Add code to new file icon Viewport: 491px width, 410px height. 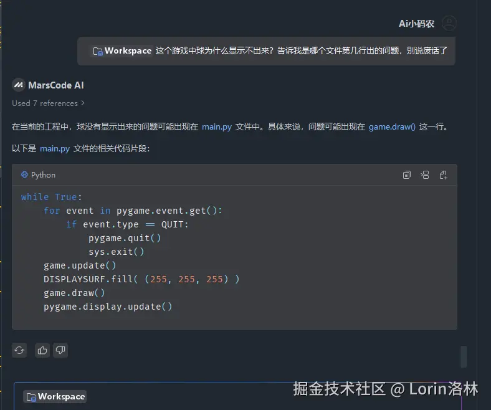click(x=444, y=174)
